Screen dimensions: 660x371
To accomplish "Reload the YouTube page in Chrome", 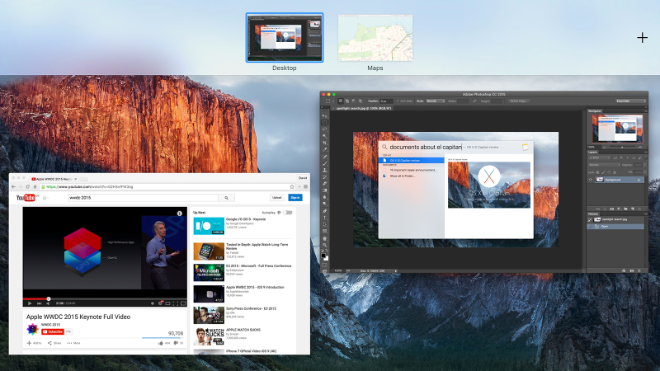I will point(28,187).
